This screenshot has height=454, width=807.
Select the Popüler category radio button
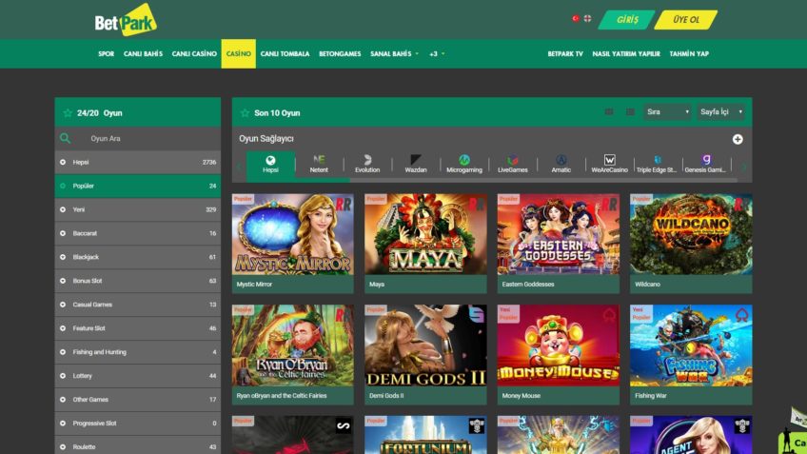point(63,186)
